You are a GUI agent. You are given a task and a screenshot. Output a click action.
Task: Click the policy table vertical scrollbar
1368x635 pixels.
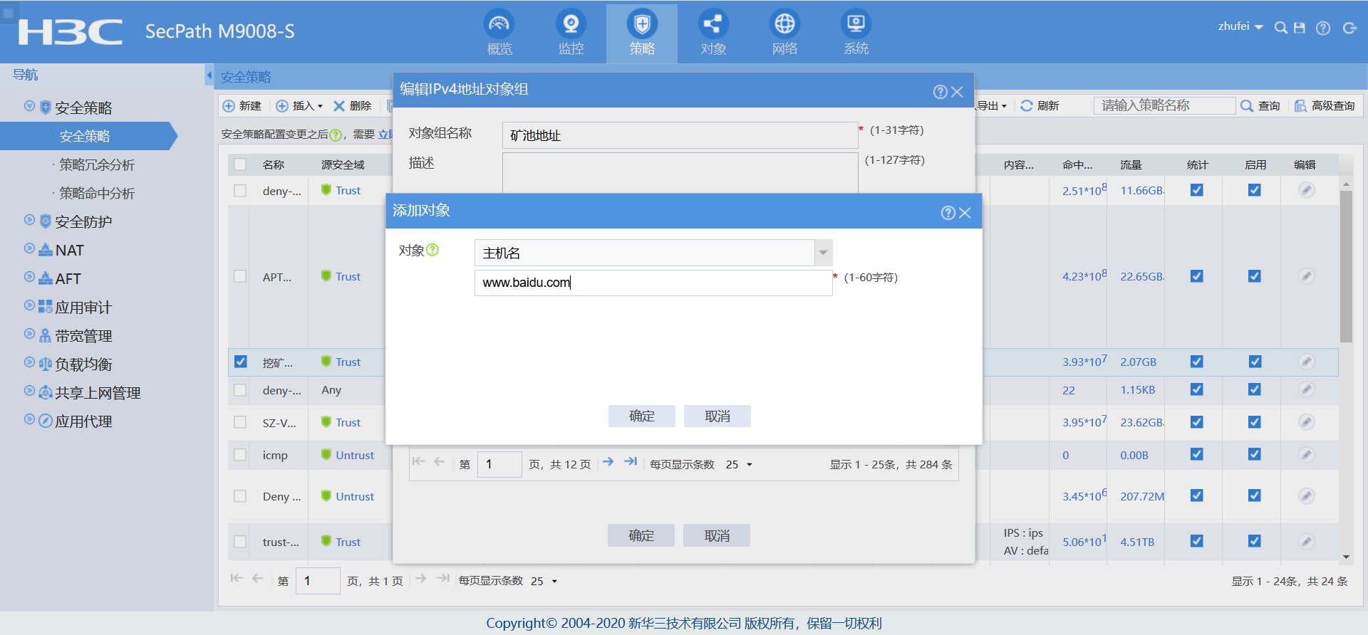[1346, 267]
